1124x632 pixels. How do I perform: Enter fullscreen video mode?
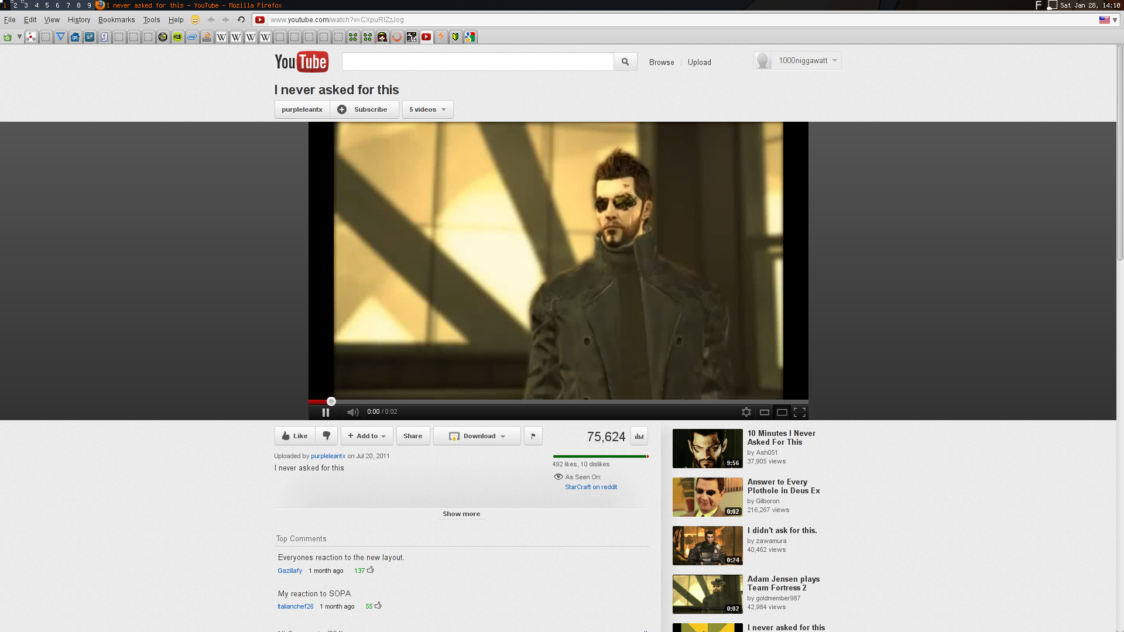tap(800, 412)
